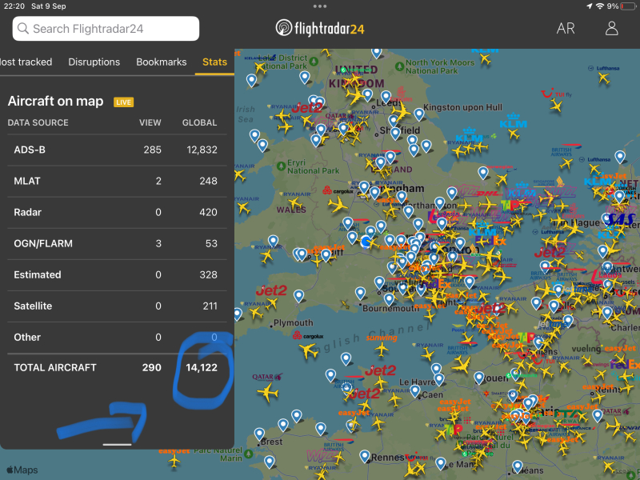Tap the ADS-B global count 12,832
Screen dimensions: 640x480
pos(202,150)
